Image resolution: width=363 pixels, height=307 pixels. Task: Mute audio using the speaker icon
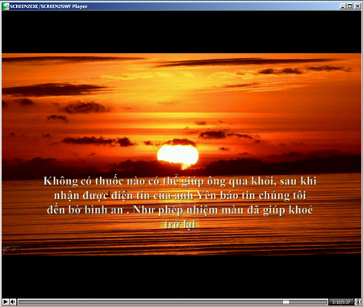click(x=13, y=302)
